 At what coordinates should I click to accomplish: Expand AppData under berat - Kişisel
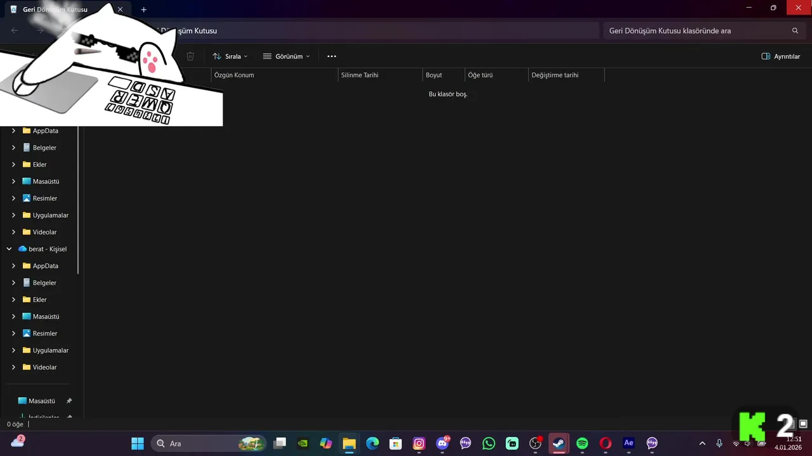[13, 266]
